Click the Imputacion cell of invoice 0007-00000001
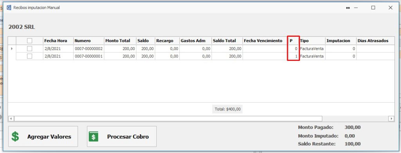The height and width of the screenshot is (153, 401). point(341,56)
